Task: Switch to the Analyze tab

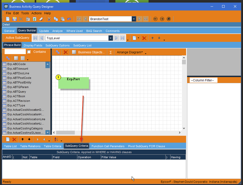Action: pyautogui.click(x=57, y=31)
